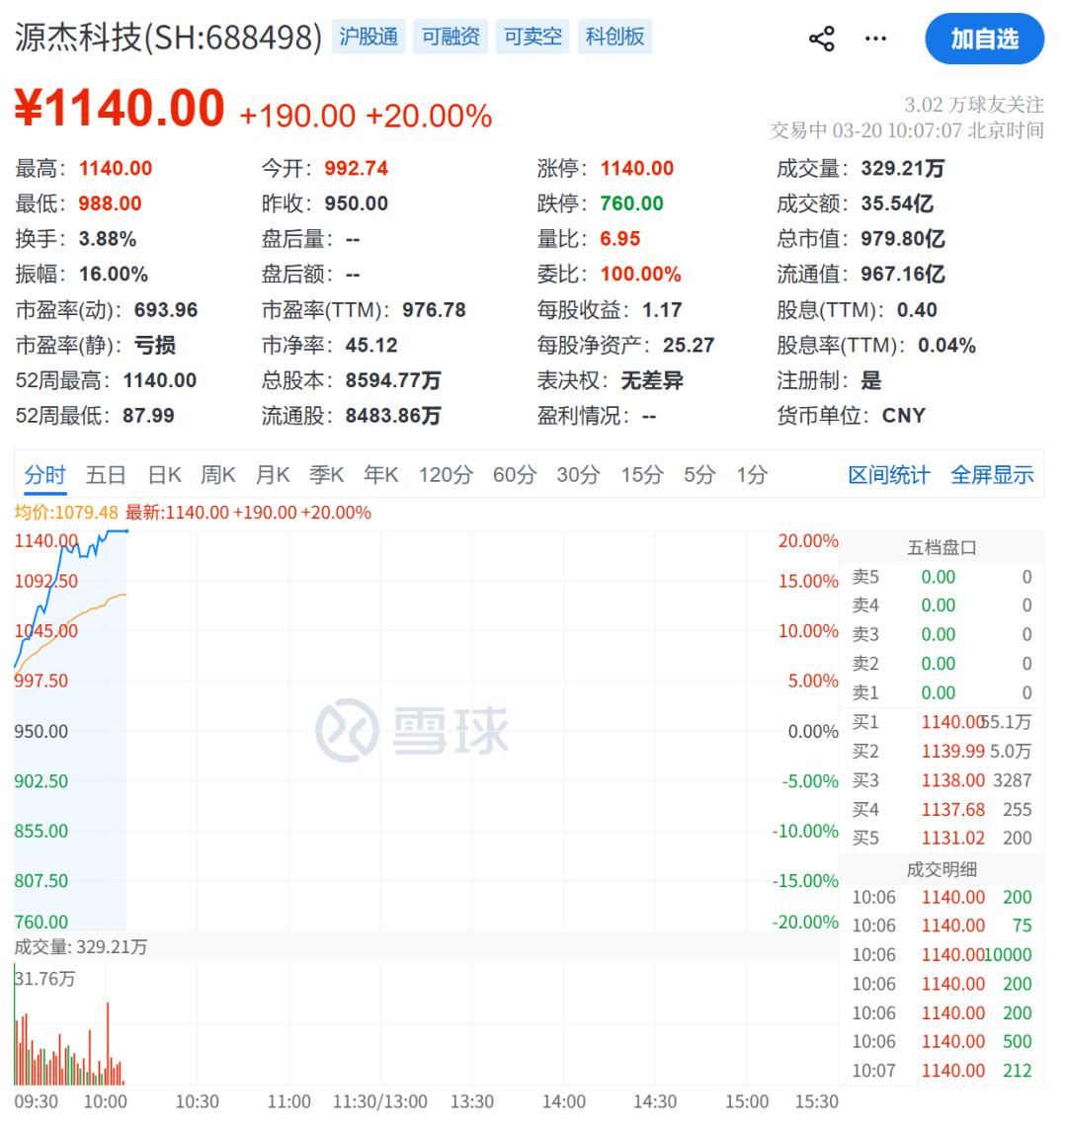Select the 季K tab
1067x1131 pixels.
point(326,474)
